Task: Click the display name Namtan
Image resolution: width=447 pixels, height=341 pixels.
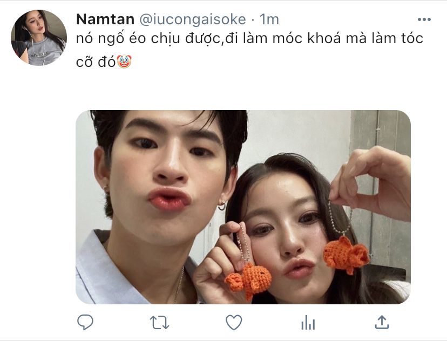Action: pos(105,19)
